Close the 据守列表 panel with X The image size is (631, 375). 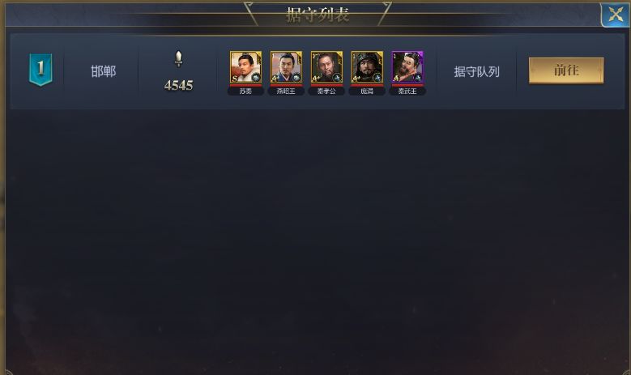pos(616,15)
